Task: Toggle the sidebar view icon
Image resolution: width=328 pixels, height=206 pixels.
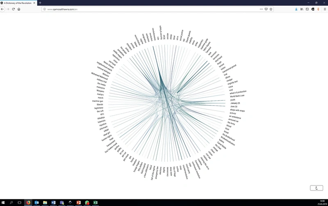Action: pos(307,9)
